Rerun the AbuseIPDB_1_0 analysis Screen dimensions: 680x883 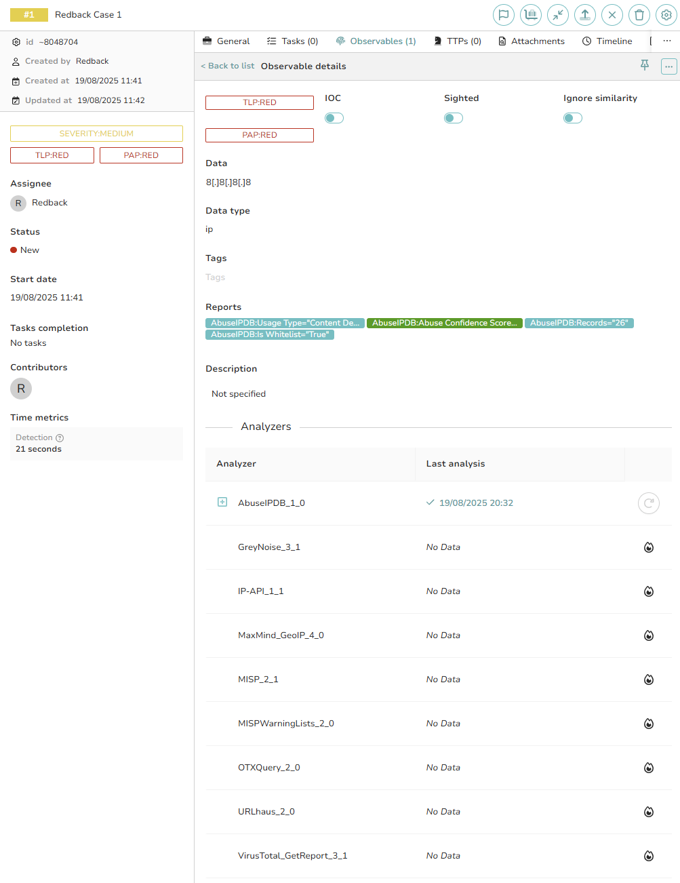tap(648, 503)
